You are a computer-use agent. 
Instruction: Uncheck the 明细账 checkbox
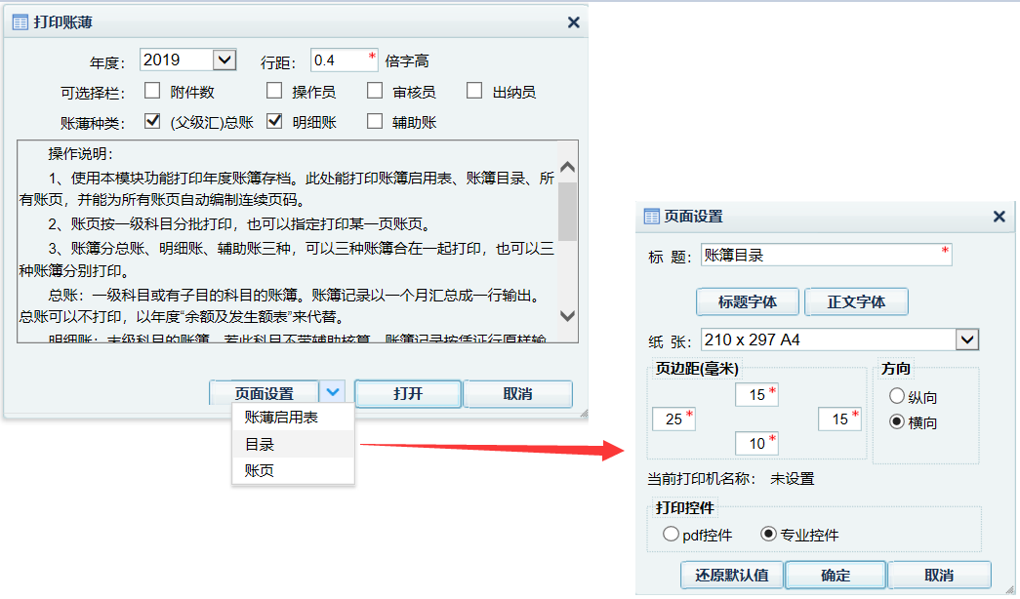pyautogui.click(x=274, y=121)
